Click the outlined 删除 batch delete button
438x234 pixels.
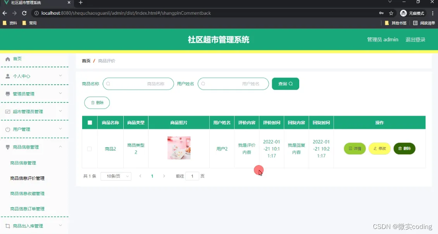click(97, 103)
